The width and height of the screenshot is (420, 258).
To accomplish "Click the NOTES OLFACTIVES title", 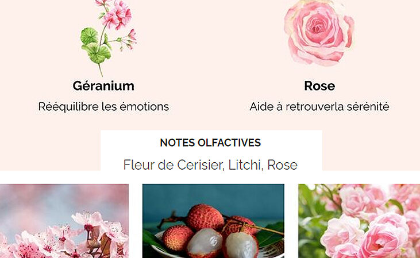I will [x=210, y=143].
